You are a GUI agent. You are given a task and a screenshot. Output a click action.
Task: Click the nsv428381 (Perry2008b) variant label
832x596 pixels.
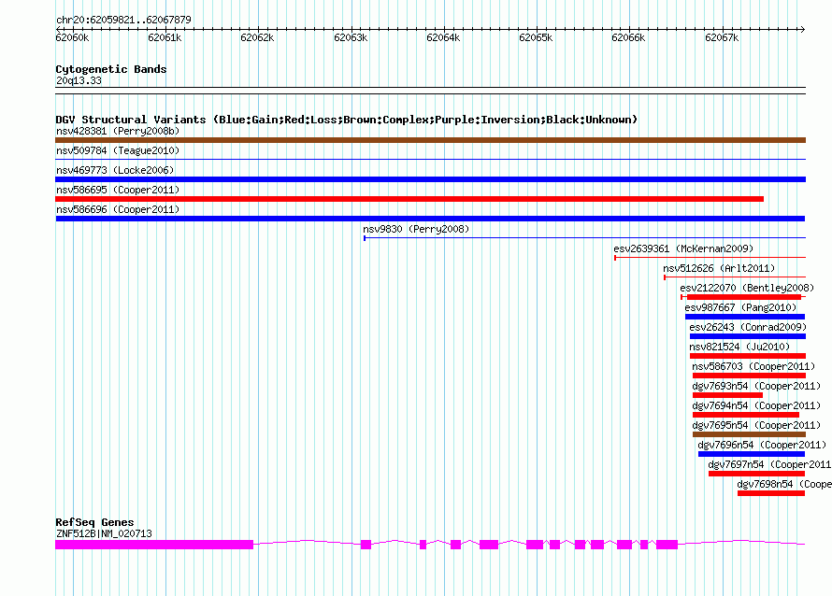[x=118, y=131]
